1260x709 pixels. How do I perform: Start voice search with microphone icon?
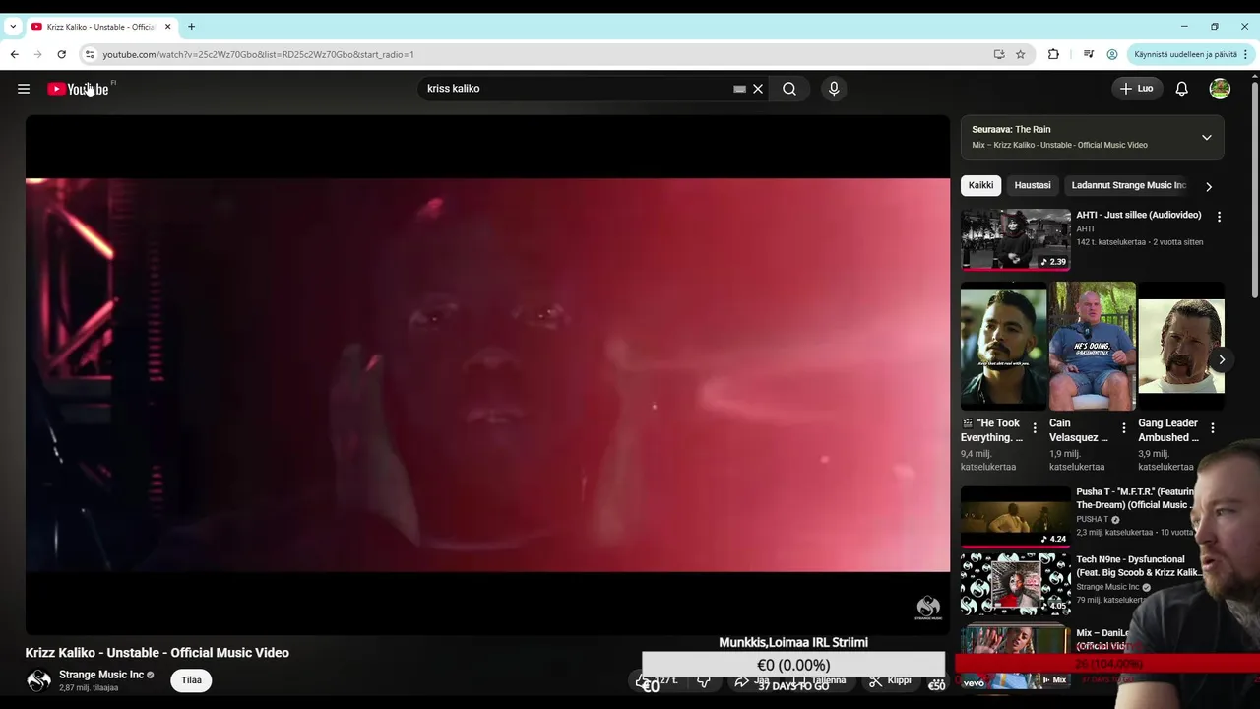[x=834, y=89]
